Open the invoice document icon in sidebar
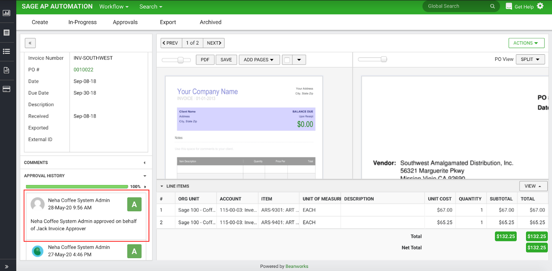 tap(6, 32)
